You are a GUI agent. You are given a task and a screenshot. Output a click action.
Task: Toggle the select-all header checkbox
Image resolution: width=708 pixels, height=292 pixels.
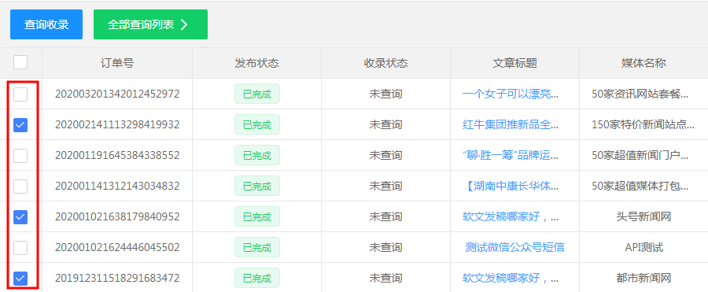[20, 62]
